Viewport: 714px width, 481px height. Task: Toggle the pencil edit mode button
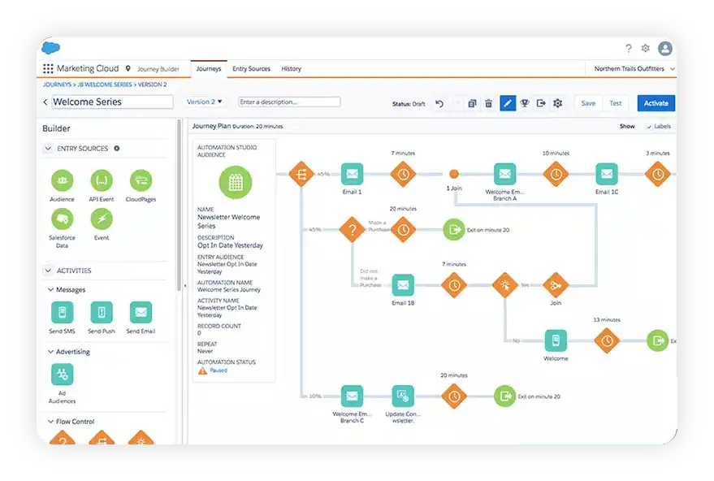[x=506, y=103]
